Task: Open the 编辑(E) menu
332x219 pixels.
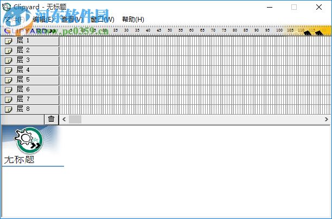Action: (x=43, y=20)
